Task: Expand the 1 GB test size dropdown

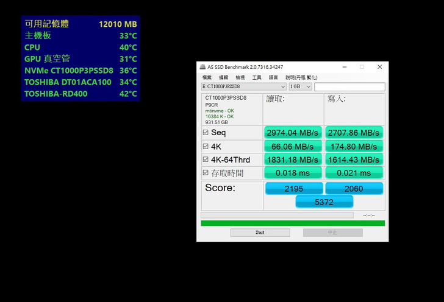Action: pos(300,86)
